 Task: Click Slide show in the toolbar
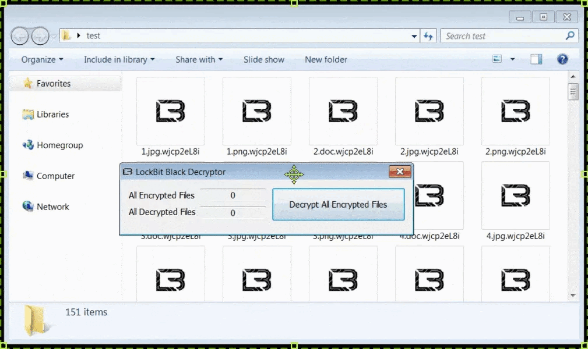(264, 60)
